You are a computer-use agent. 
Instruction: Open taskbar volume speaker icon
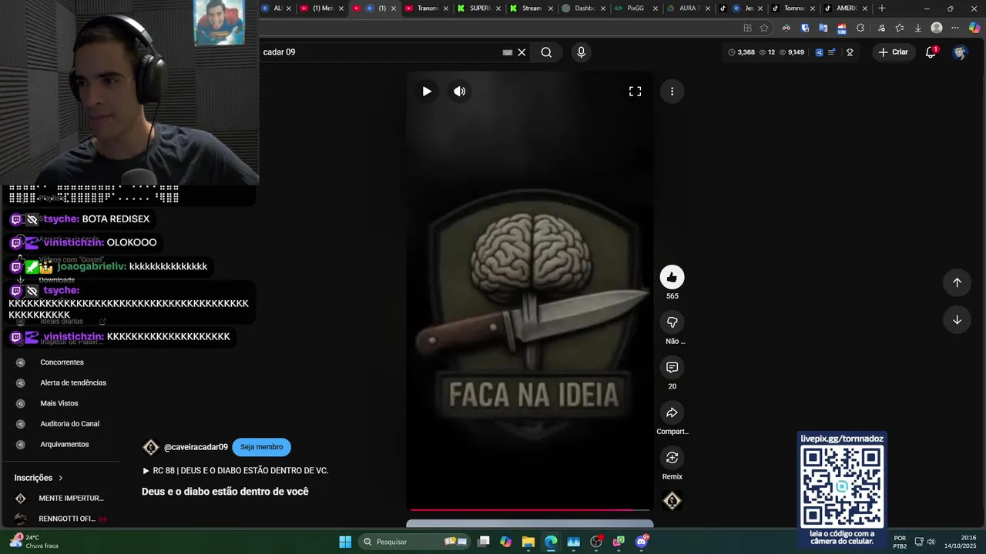tap(931, 542)
